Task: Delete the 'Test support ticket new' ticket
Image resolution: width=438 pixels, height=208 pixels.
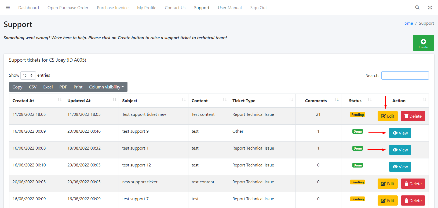Action: [x=413, y=116]
